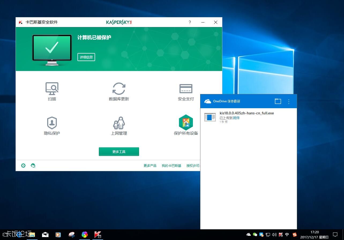This screenshot has width=344, height=240.
Task: Open Kaspersky settings gear icon
Action: point(23,166)
